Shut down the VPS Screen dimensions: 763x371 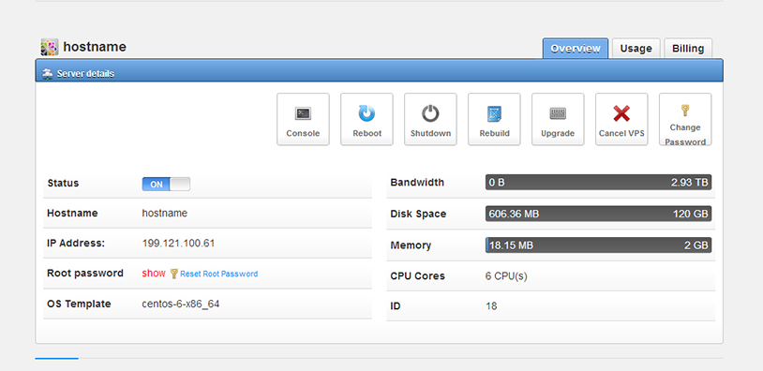[x=430, y=119]
